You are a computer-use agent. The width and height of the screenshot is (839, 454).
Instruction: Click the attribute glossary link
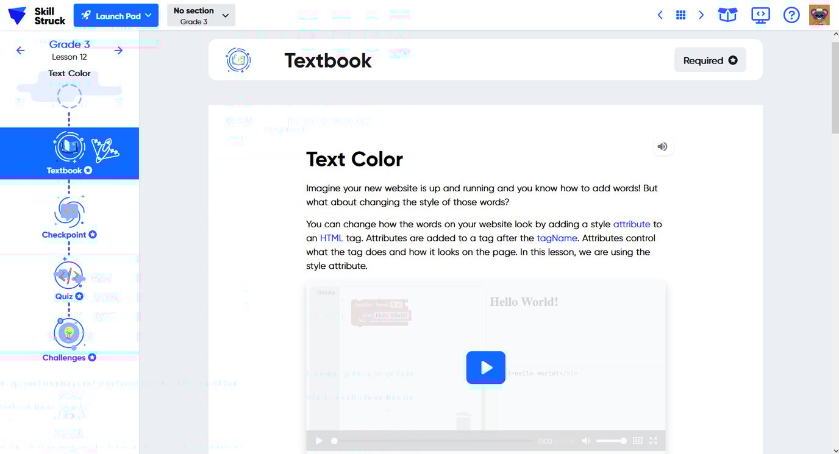click(x=631, y=224)
